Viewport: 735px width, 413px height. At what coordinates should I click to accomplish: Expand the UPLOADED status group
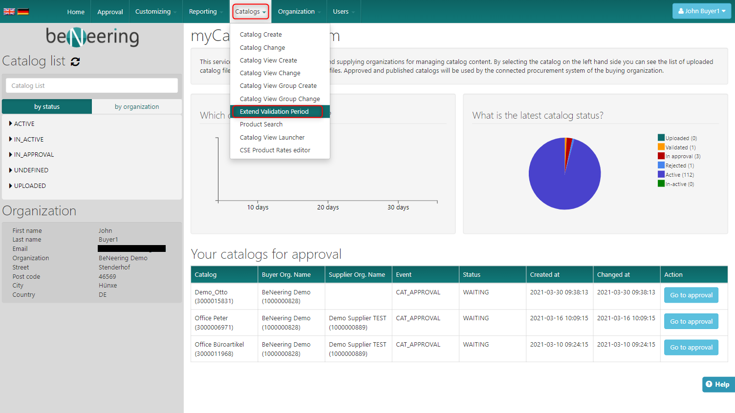click(x=29, y=186)
